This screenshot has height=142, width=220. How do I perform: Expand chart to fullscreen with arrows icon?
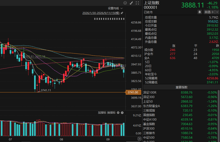(137, 3)
